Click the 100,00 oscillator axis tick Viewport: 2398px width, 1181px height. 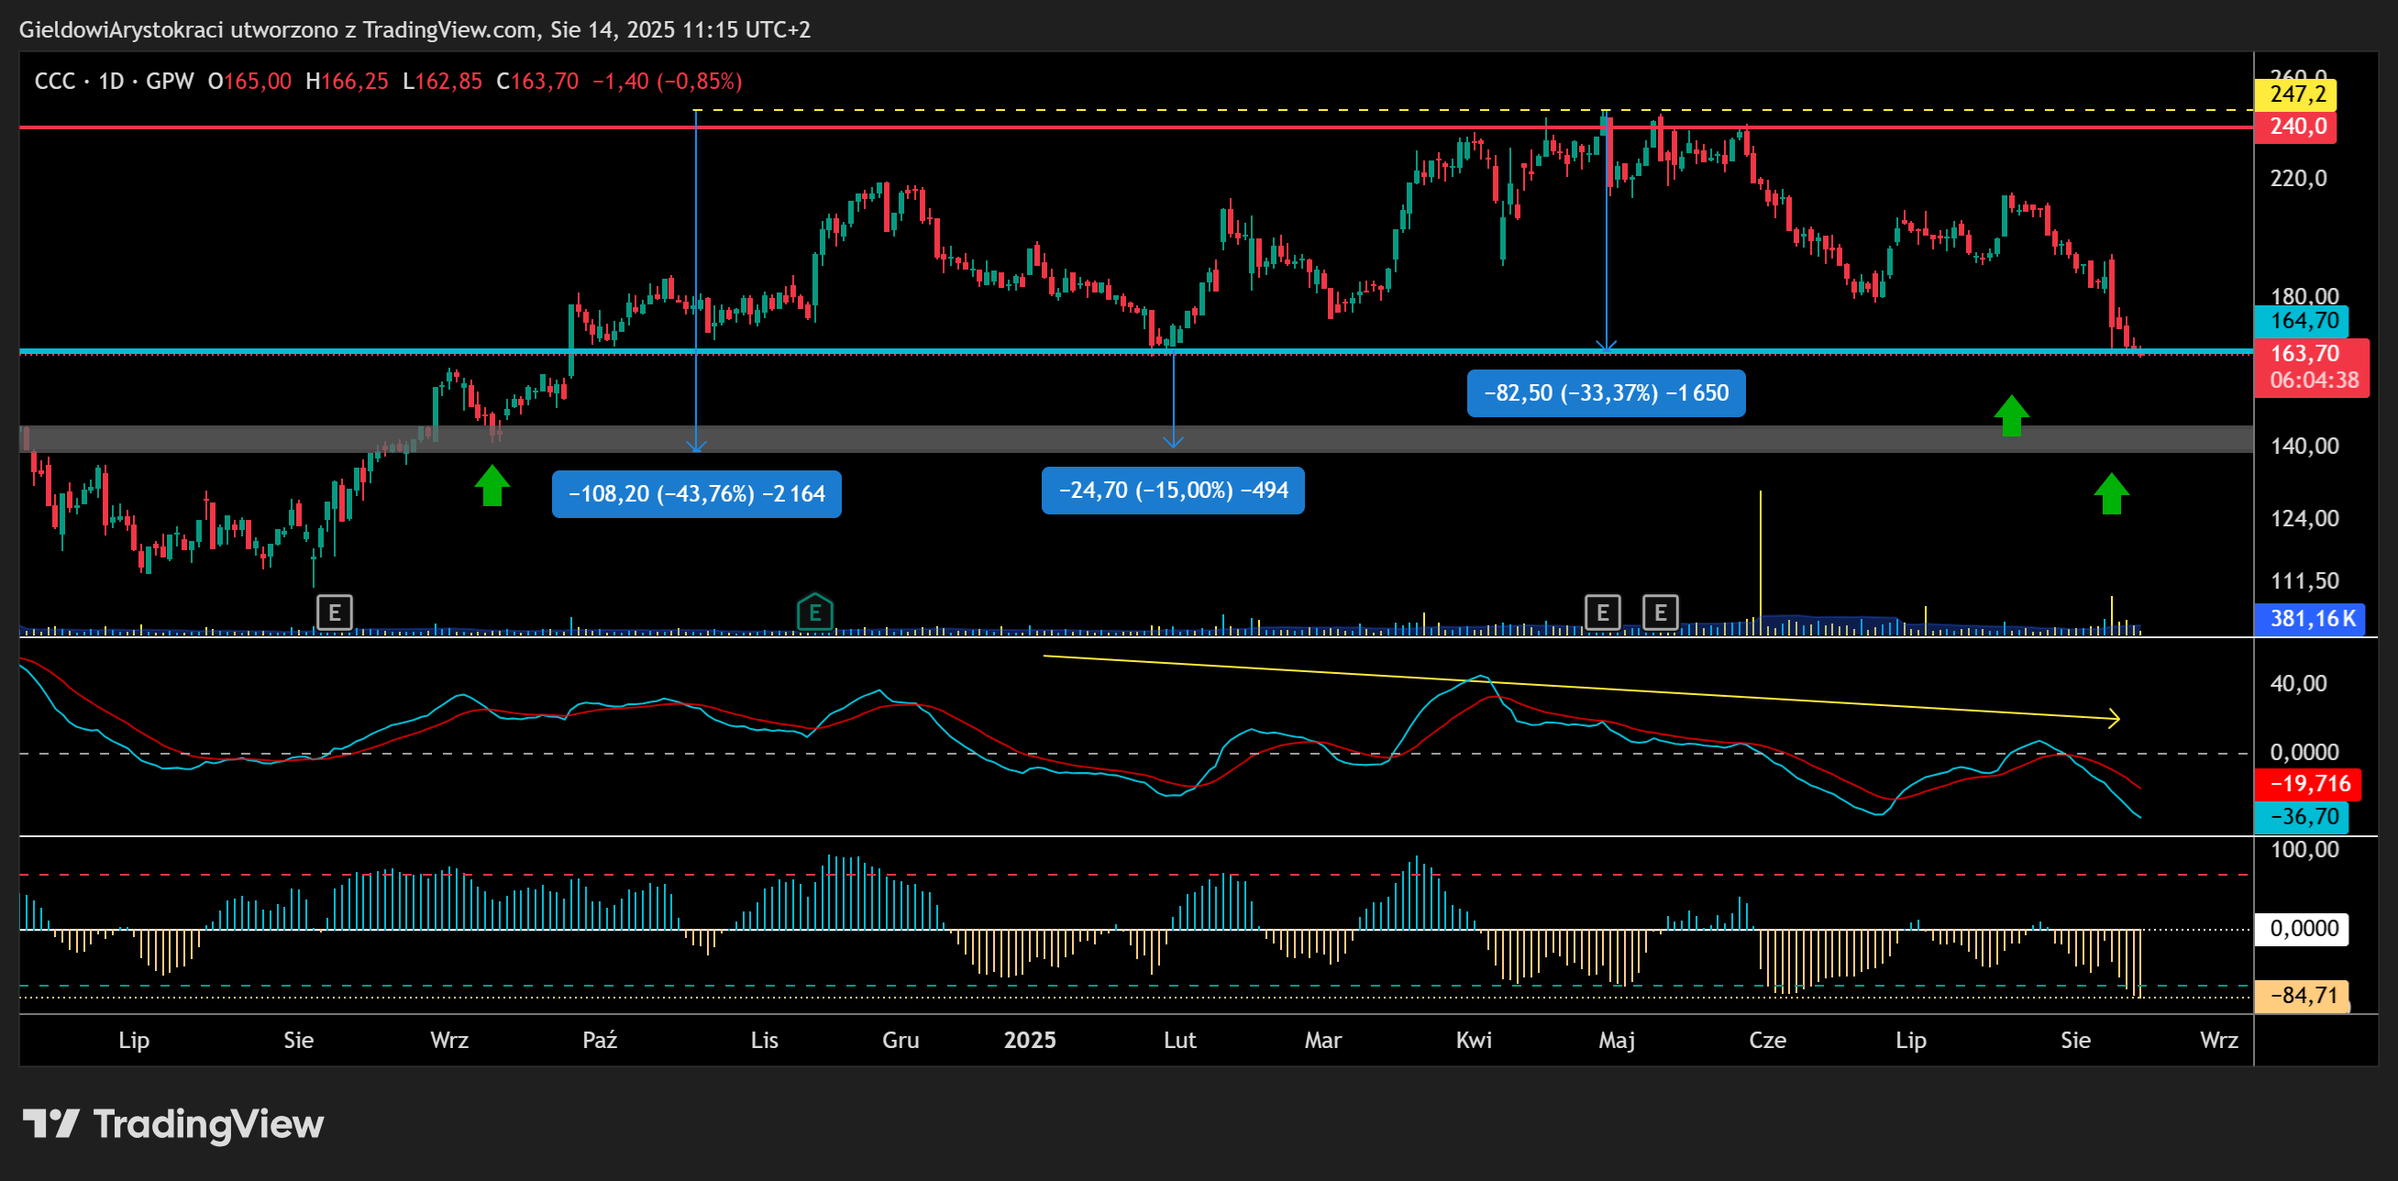coord(2304,849)
